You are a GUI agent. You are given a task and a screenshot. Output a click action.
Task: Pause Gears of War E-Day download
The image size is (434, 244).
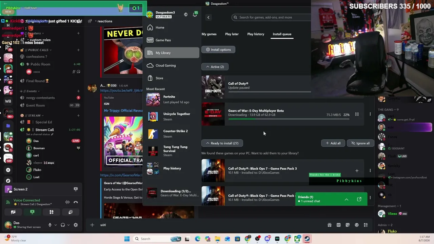(357, 114)
